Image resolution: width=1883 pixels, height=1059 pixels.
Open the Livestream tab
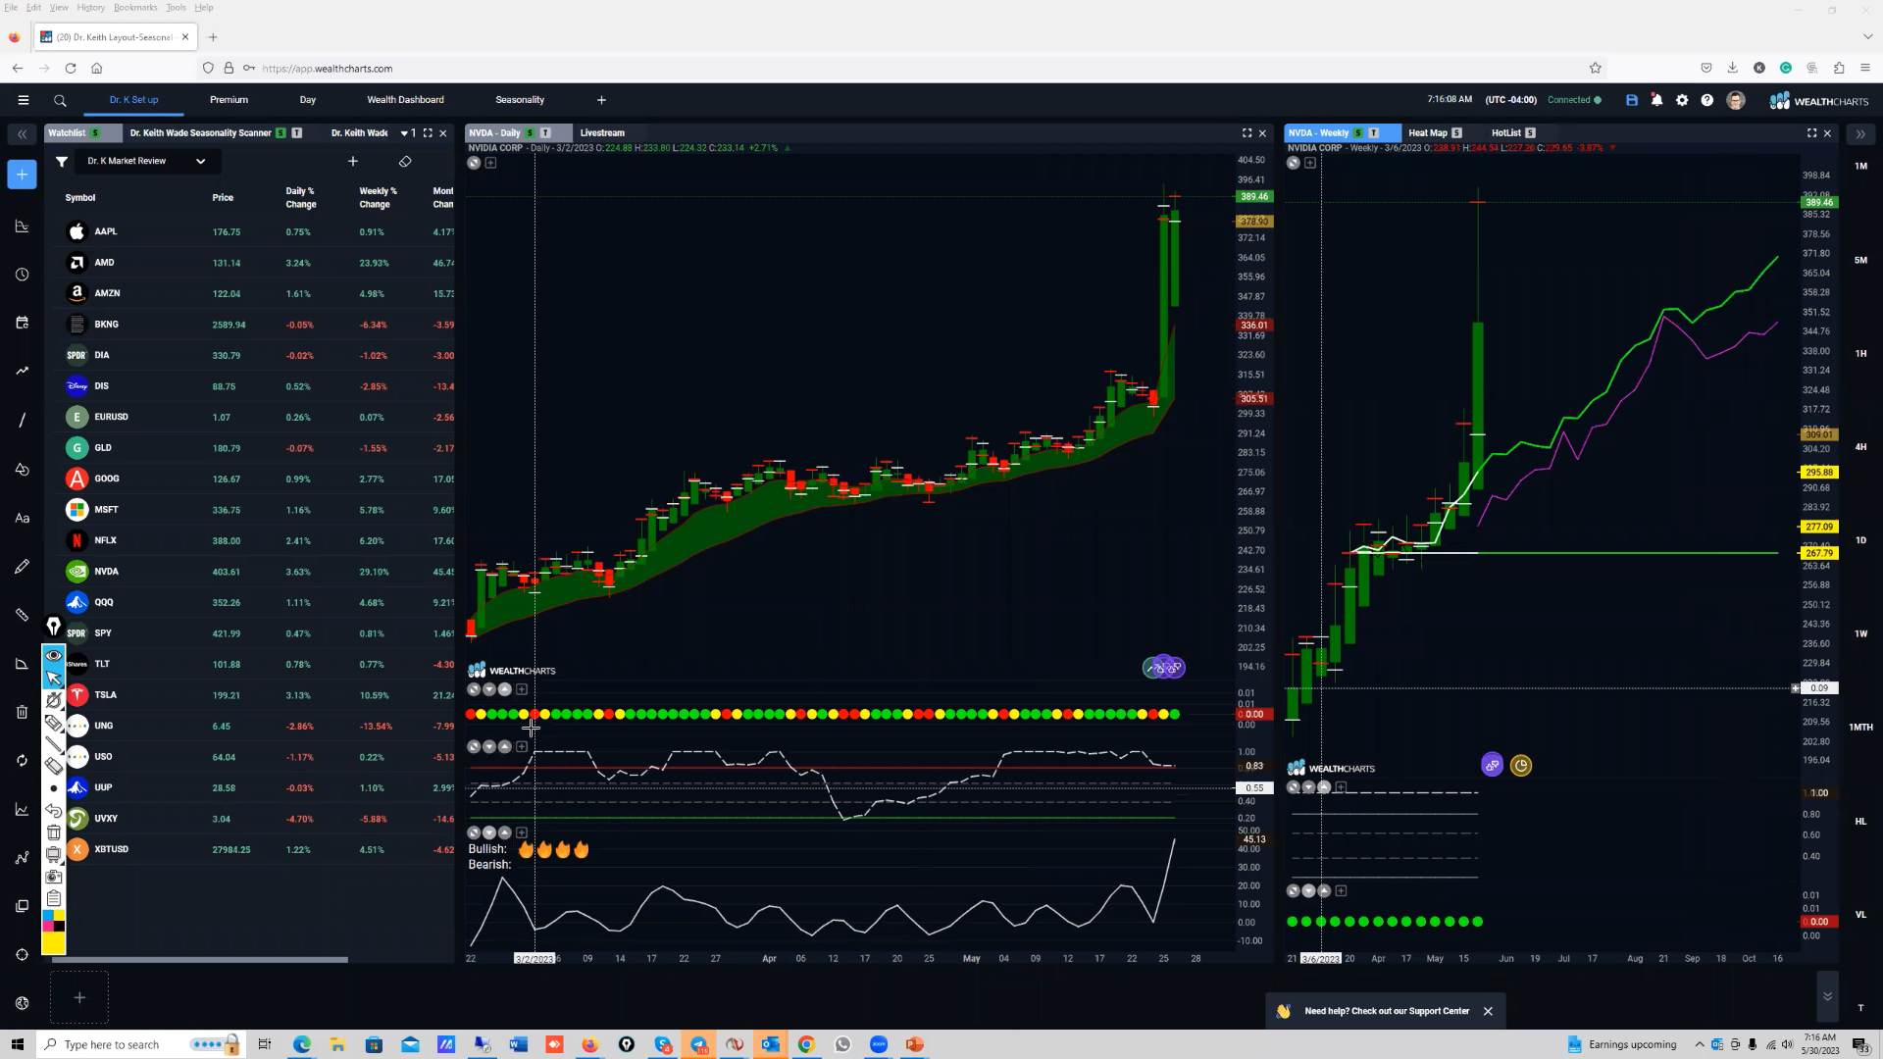pos(602,133)
